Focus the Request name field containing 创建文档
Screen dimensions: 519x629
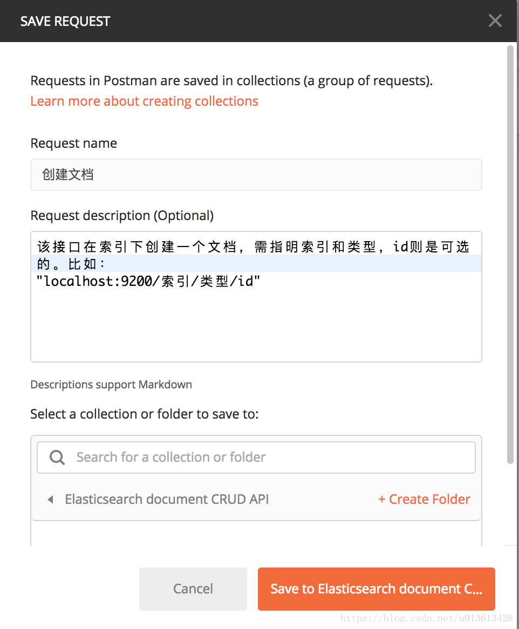(x=256, y=175)
